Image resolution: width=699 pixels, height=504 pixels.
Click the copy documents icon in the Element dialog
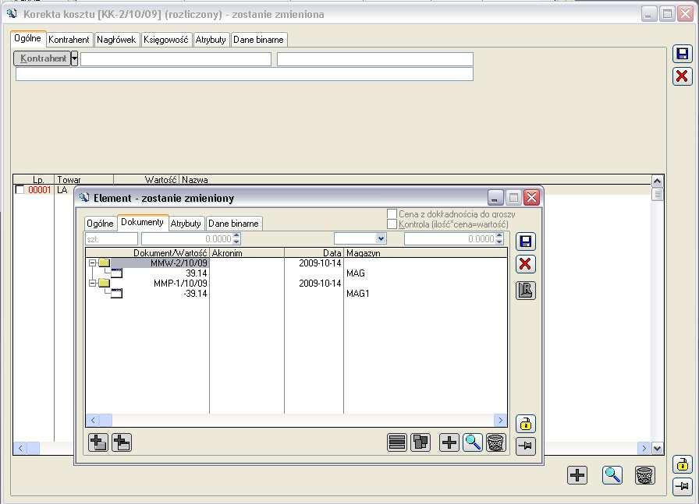420,442
